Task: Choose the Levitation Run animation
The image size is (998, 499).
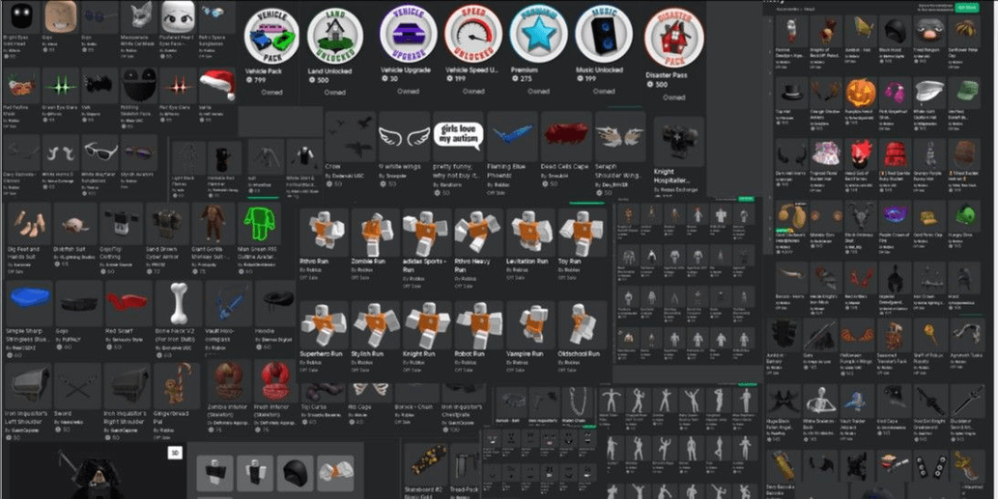Action: 530,232
